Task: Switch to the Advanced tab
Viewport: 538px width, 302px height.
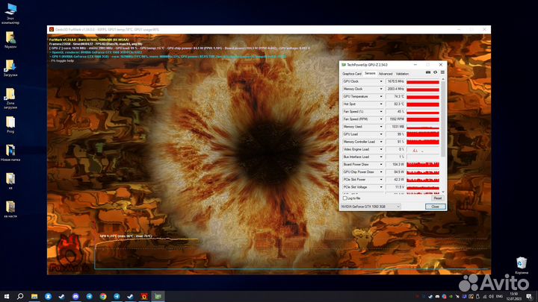Action: (386, 74)
